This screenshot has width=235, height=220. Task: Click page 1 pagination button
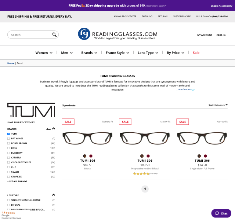pos(145,189)
